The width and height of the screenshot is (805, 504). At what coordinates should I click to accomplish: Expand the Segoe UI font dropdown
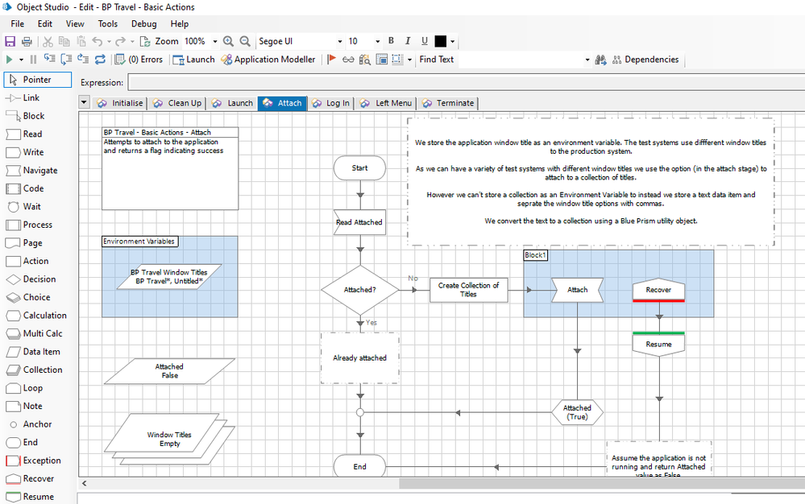(339, 41)
